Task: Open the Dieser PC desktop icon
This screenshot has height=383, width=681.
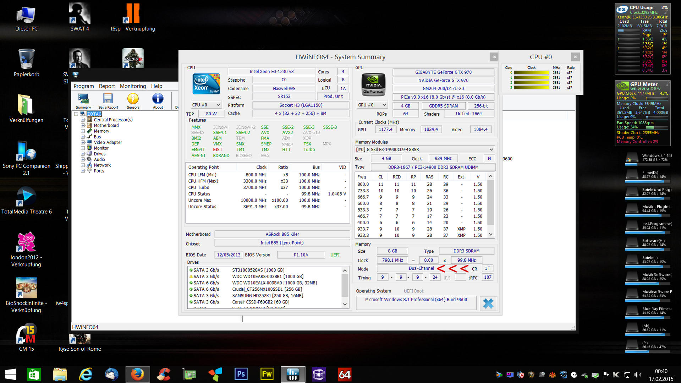Action: (x=26, y=18)
